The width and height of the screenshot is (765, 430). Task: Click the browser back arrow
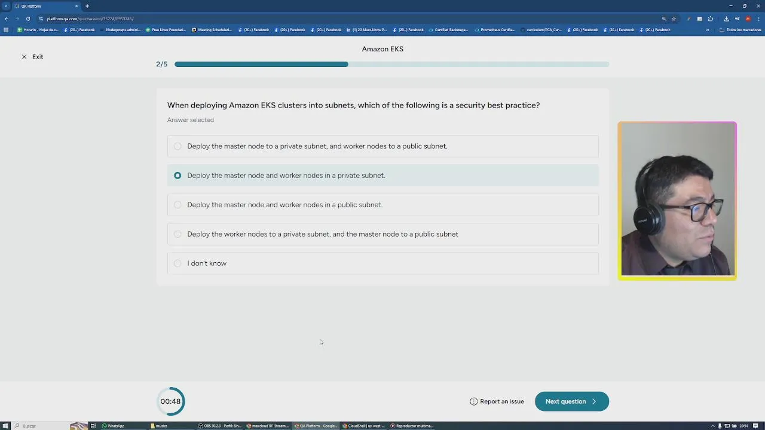(x=7, y=19)
